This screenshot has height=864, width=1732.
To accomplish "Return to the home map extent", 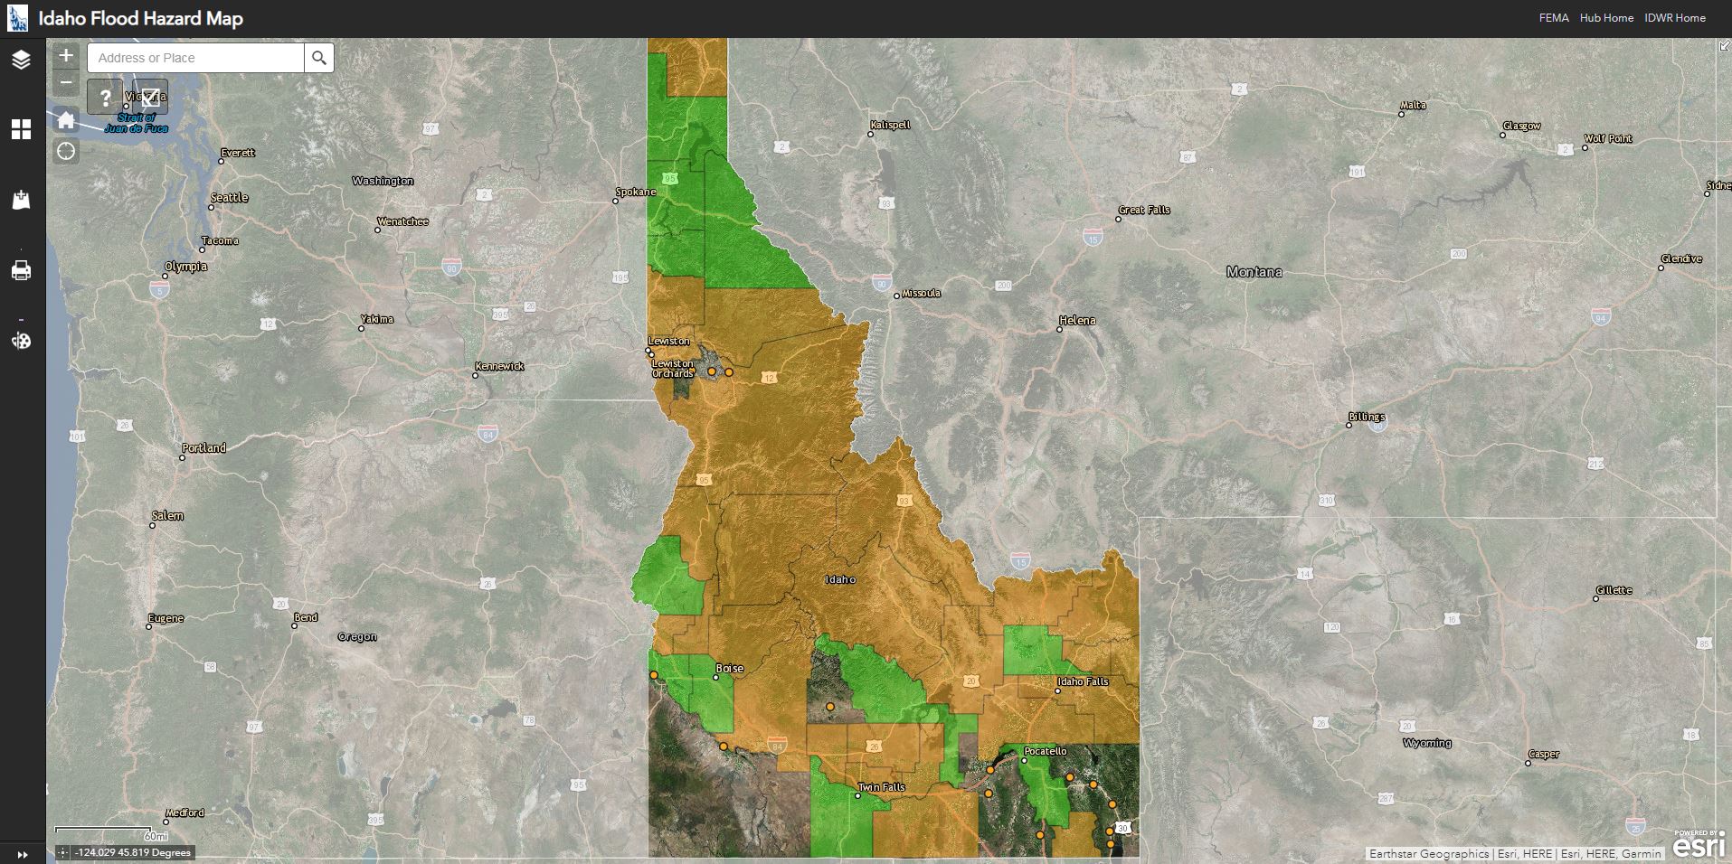I will 66,119.
